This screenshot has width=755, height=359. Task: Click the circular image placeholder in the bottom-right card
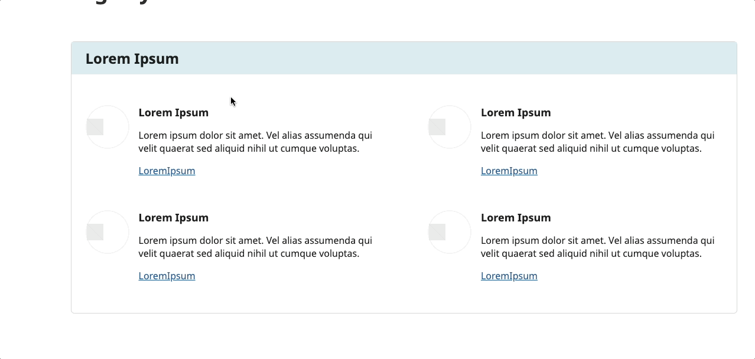450,232
